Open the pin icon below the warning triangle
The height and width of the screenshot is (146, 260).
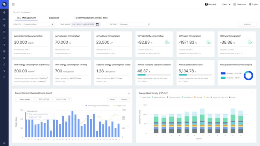click(x=4, y=71)
